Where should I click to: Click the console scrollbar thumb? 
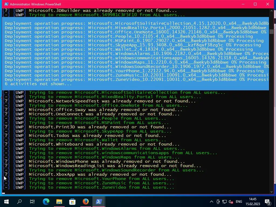click(x=271, y=32)
